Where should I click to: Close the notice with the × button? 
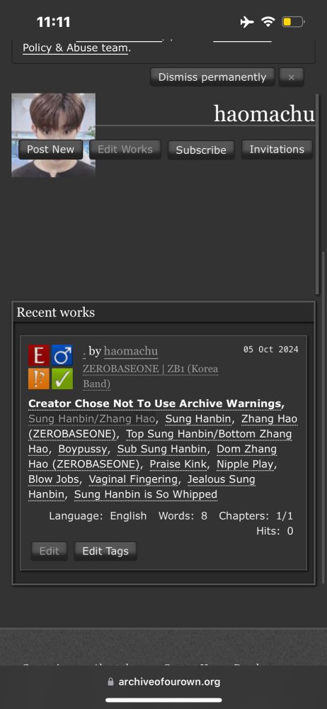(292, 77)
